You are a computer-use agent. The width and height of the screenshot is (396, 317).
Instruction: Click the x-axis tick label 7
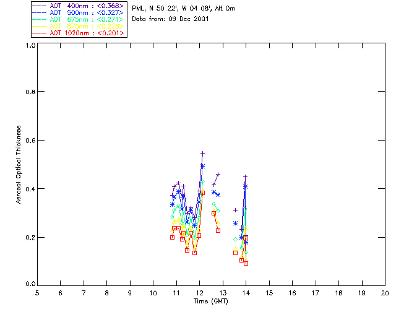pyautogui.click(x=84, y=293)
